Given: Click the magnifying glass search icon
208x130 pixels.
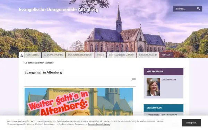Looking at the screenshot, I should [198, 9].
